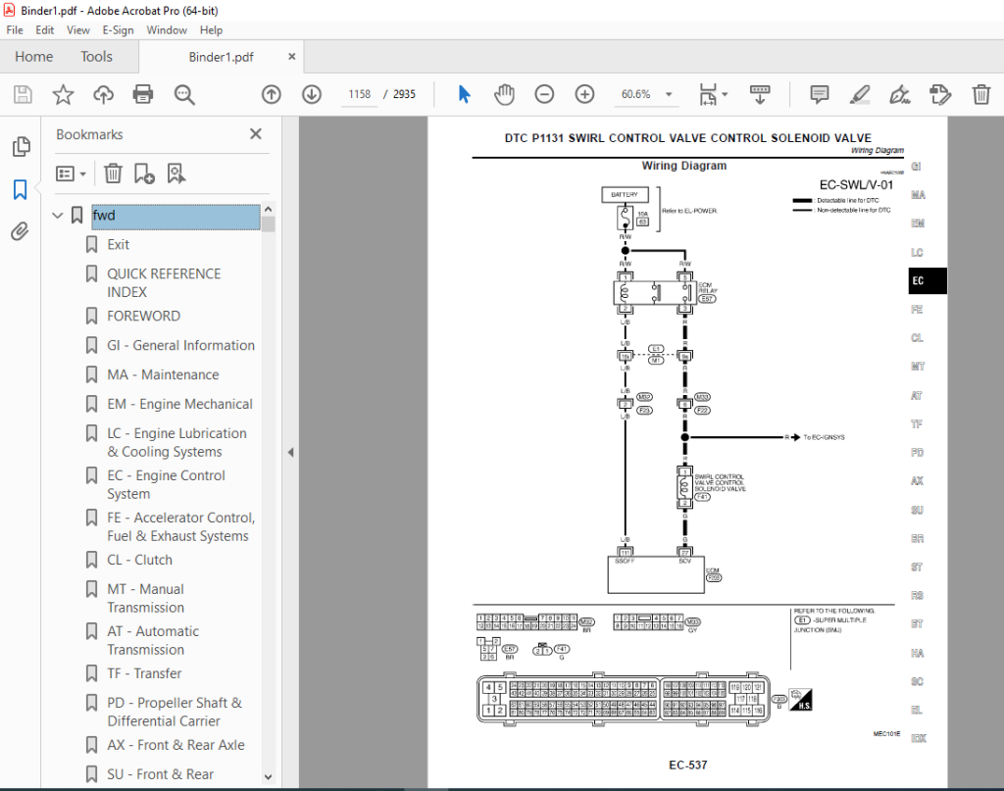
Task: Jump to GI - General Information bookmark
Action: (180, 346)
